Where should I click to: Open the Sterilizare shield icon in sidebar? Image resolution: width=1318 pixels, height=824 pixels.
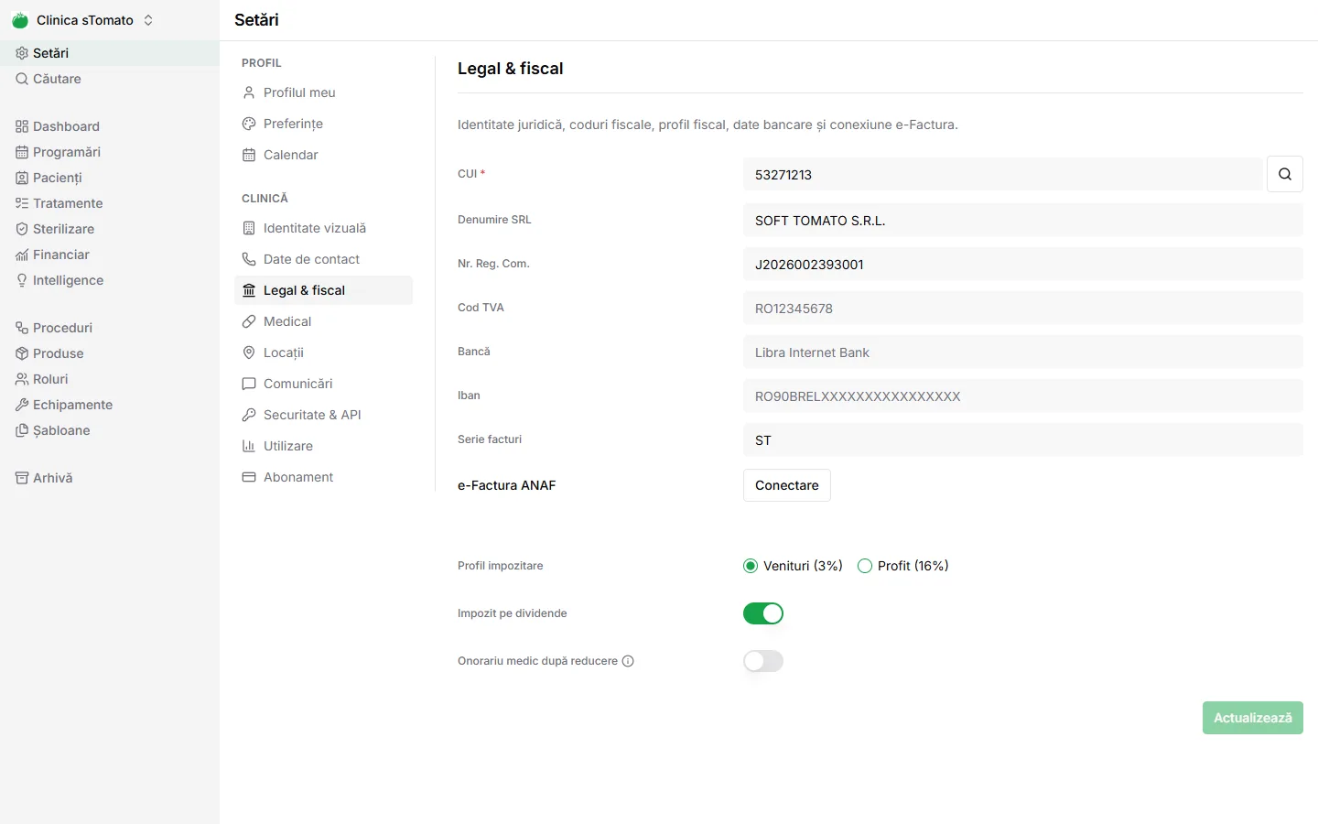(22, 229)
